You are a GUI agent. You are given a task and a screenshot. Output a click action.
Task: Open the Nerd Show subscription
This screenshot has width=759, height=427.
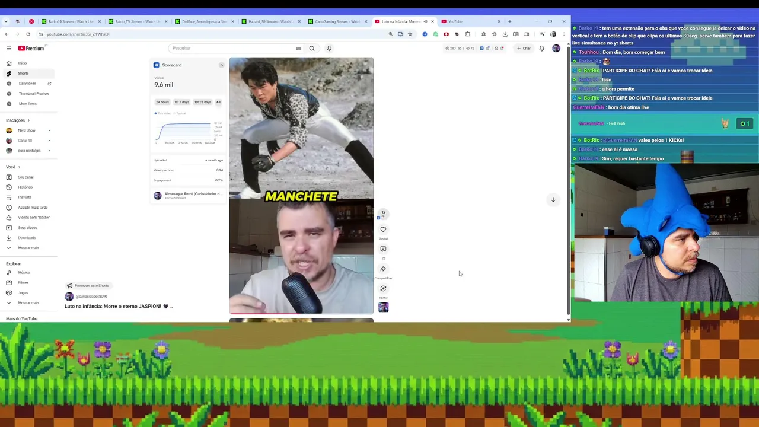pyautogui.click(x=28, y=130)
